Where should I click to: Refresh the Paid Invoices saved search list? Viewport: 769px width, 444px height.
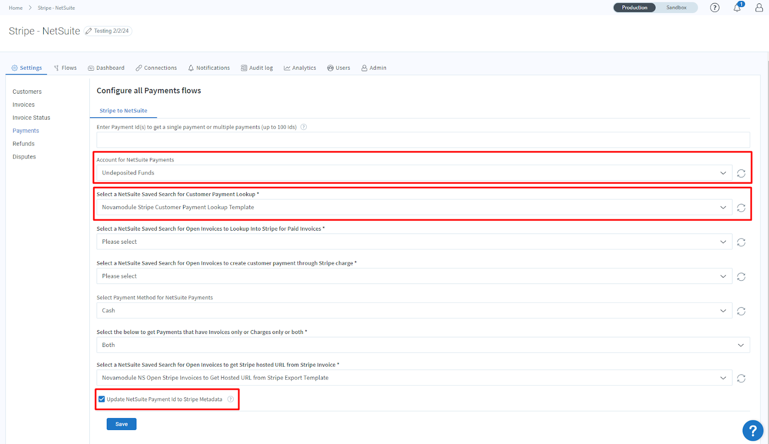point(741,242)
